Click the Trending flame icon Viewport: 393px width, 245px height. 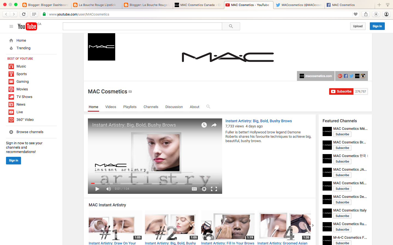pyautogui.click(x=11, y=48)
